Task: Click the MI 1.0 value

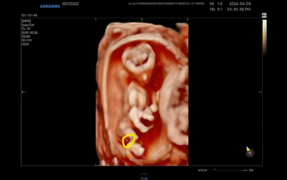Action: click(x=216, y=4)
